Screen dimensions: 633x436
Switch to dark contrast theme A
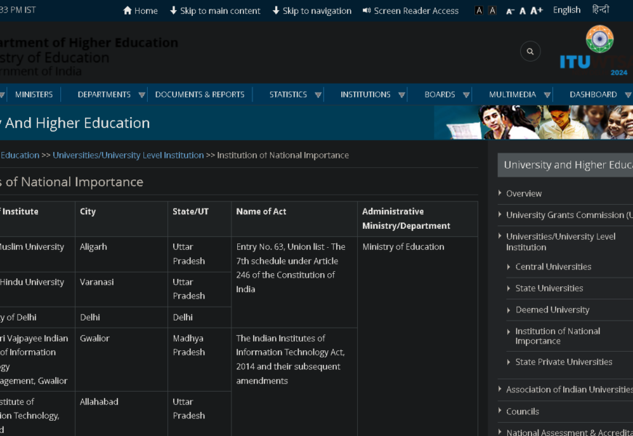point(479,11)
